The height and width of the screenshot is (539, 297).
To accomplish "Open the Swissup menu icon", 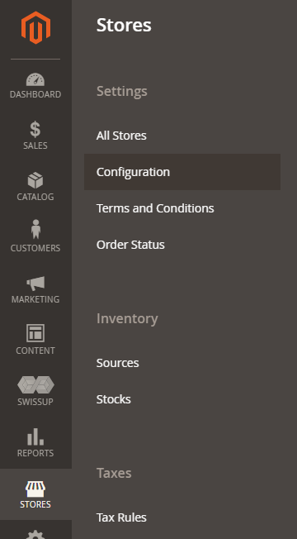I will pos(35,384).
